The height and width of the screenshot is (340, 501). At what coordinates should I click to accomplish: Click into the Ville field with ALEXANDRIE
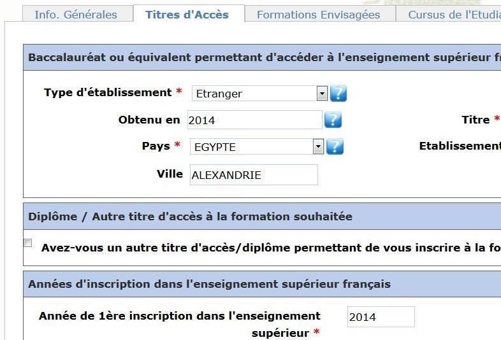tap(254, 175)
